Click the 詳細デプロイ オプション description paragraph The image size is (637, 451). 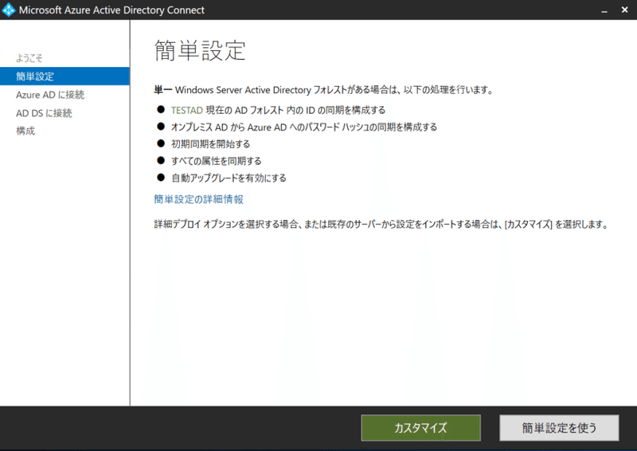[x=381, y=224]
